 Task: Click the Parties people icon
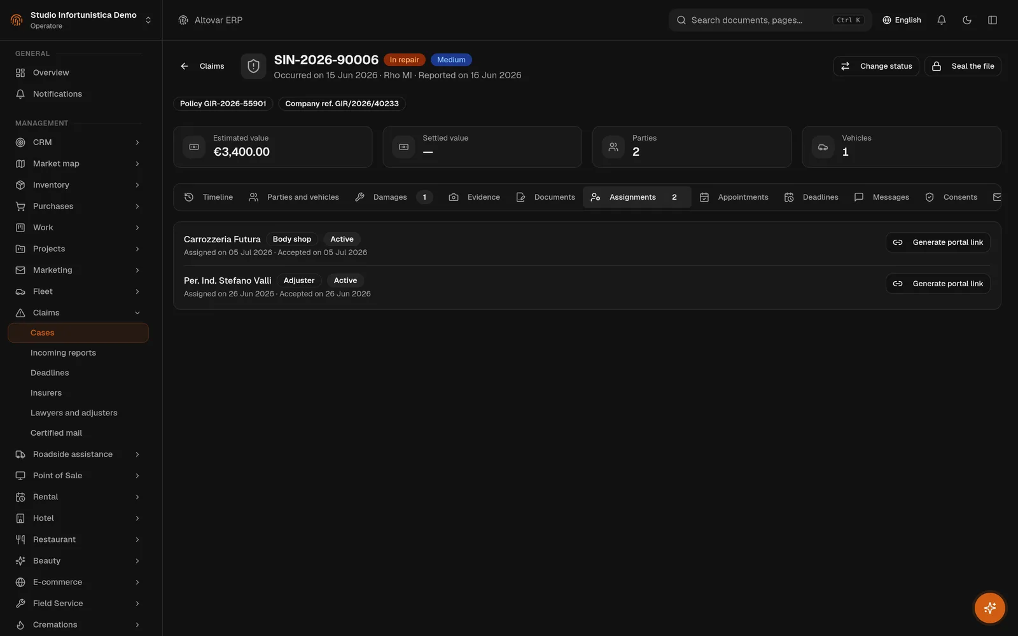tap(613, 147)
